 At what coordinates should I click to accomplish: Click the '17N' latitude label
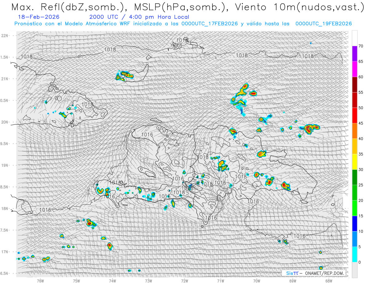[5, 252]
